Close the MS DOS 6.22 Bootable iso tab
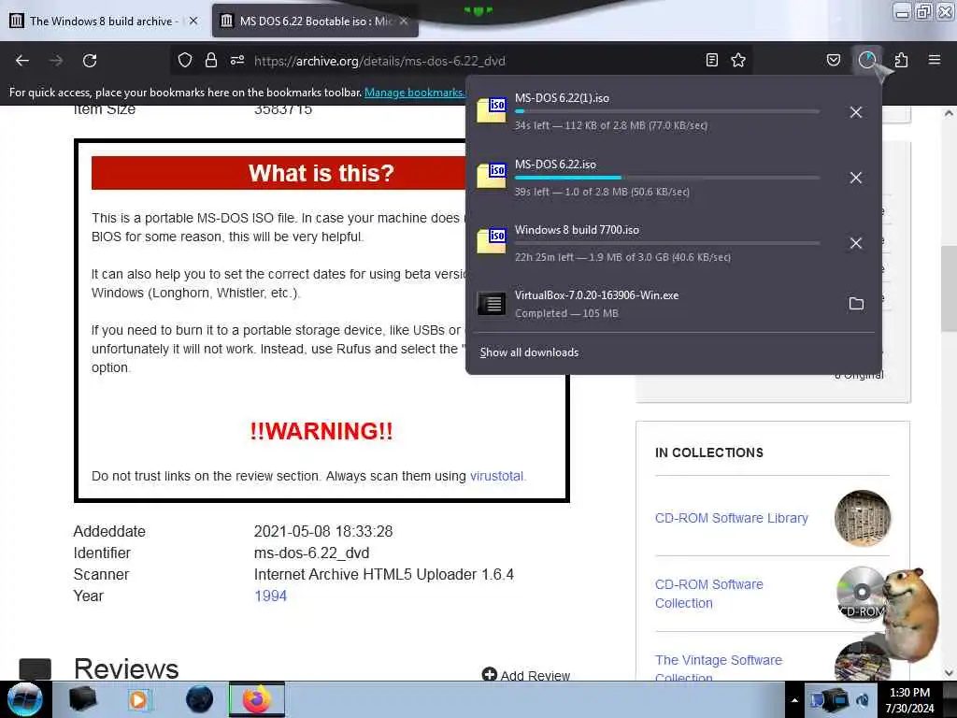The image size is (957, 718). [404, 21]
